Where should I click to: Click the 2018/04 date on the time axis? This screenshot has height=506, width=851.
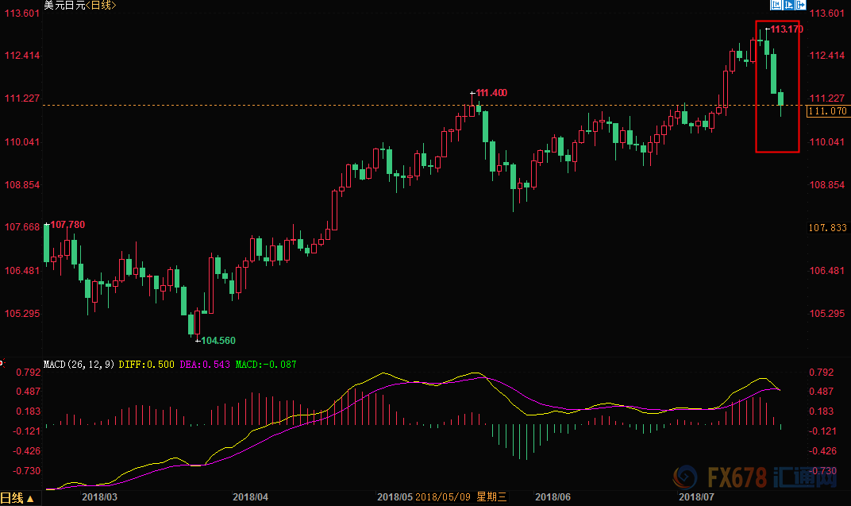coord(250,498)
